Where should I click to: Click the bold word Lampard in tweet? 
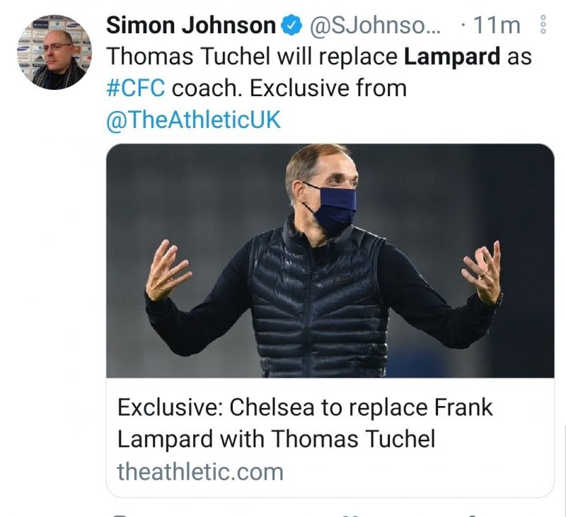click(453, 57)
